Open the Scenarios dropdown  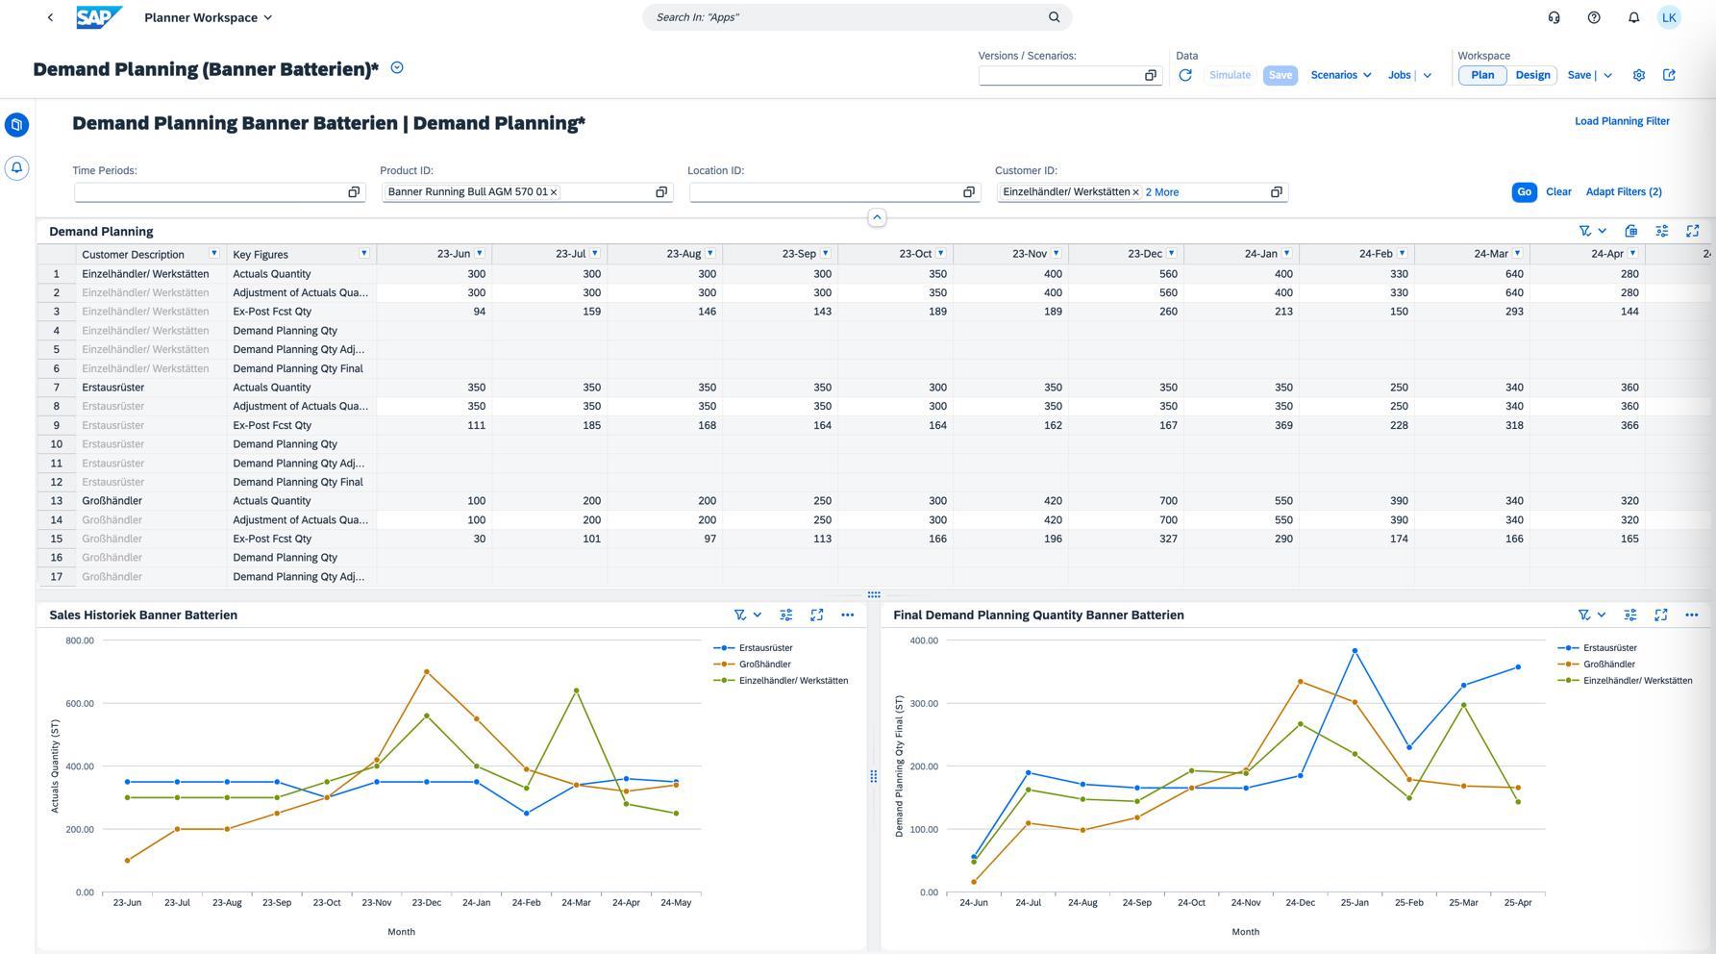1340,75
